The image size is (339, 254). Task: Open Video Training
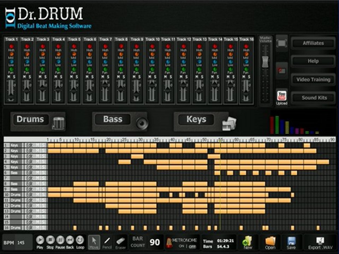click(313, 79)
